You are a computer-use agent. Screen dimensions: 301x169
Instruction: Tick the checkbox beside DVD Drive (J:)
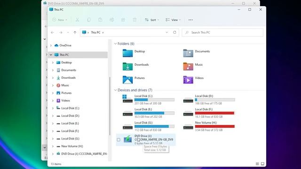pos(119,140)
